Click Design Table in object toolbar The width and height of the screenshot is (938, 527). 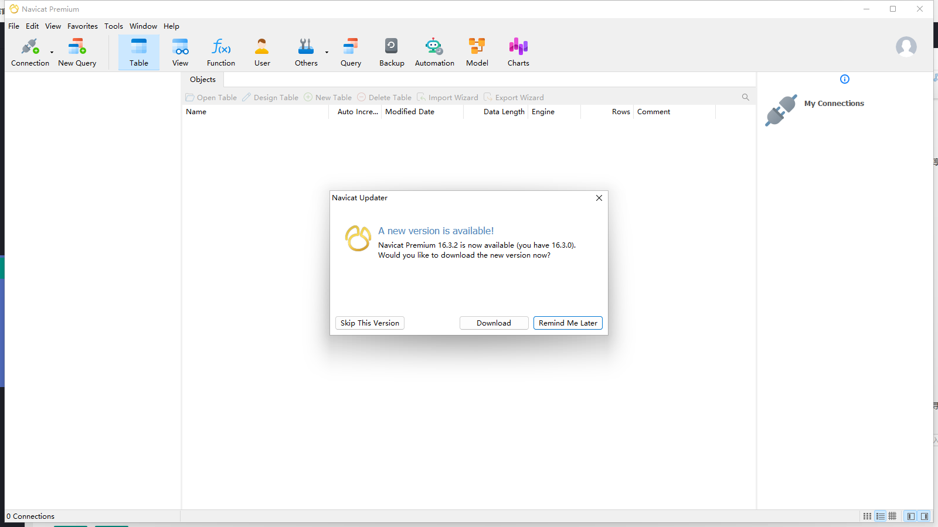point(270,98)
